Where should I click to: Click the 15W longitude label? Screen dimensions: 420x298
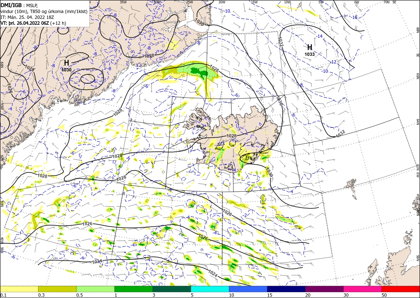coord(254,2)
